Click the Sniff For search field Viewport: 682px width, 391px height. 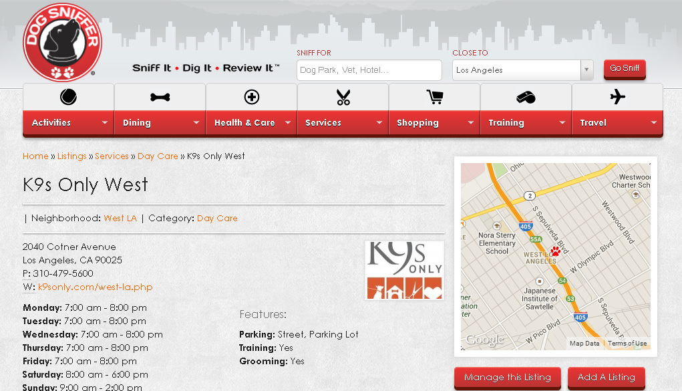click(x=369, y=70)
